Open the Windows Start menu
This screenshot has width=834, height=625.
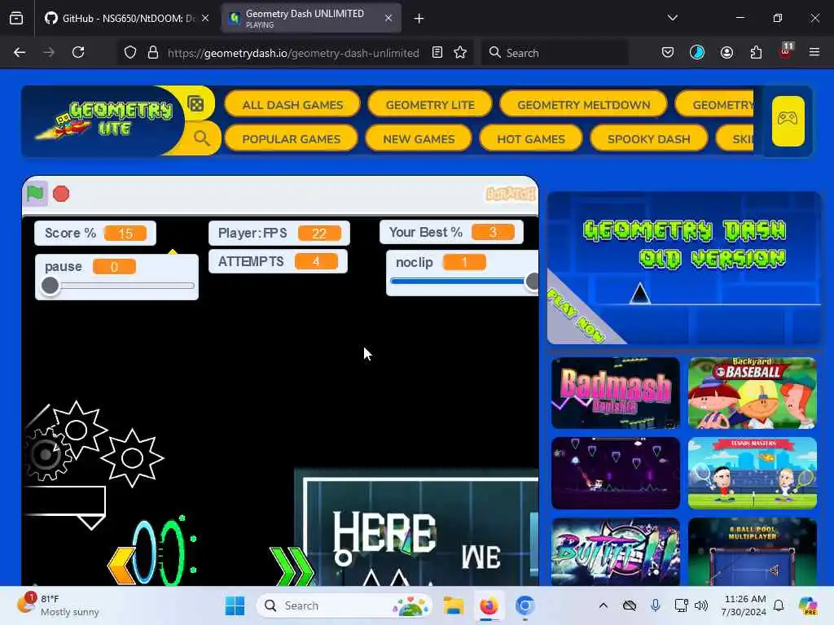pyautogui.click(x=235, y=605)
